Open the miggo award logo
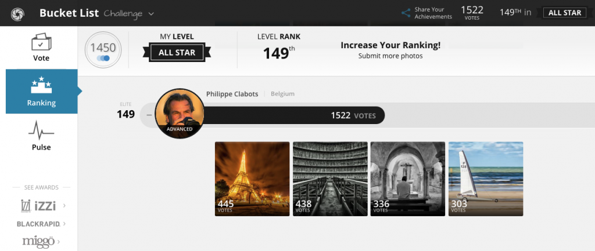 point(38,241)
